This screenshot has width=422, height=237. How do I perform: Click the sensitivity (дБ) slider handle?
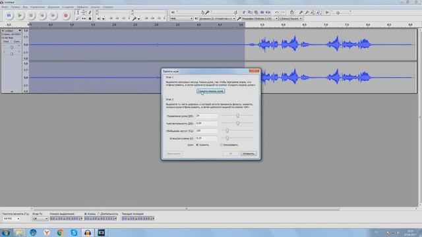point(237,123)
